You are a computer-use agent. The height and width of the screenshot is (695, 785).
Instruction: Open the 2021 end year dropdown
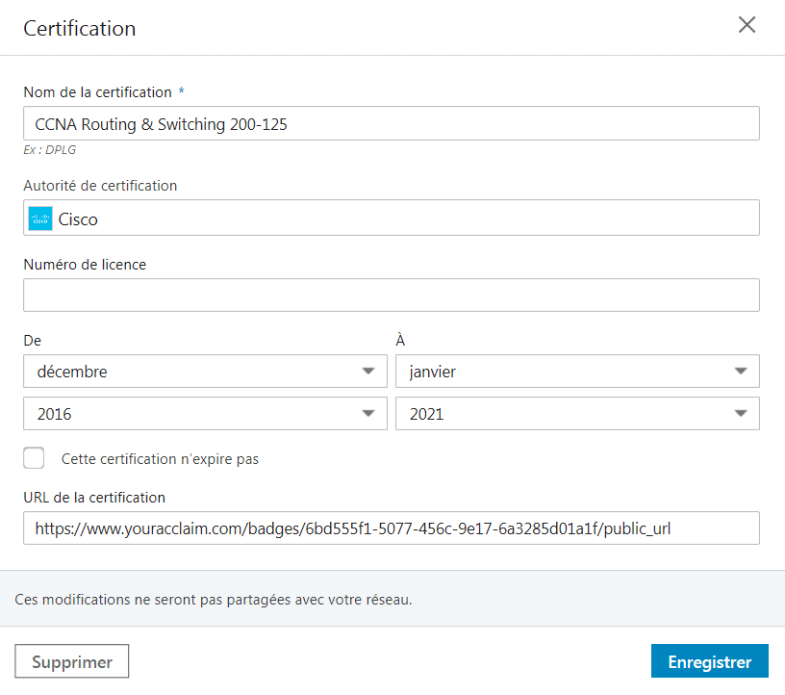(x=577, y=413)
